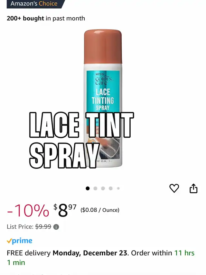Screen dimensions: 206x275
Task: Jump to the smallest last carousel dot
Action: (118, 188)
